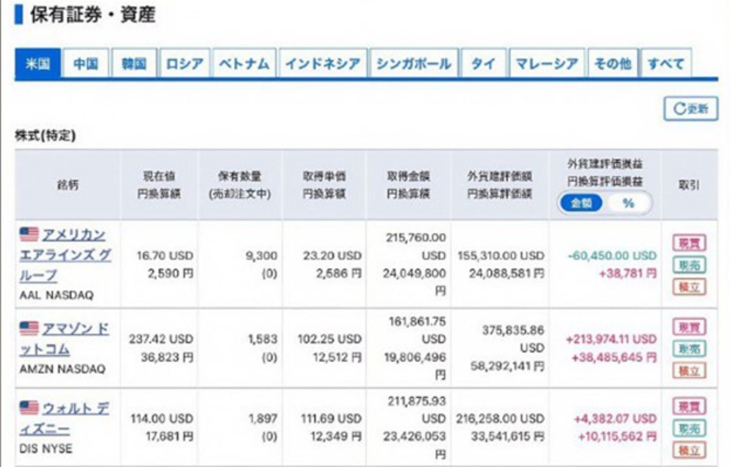
Task: Click the 237.42 USD current price
Action: (x=161, y=339)
